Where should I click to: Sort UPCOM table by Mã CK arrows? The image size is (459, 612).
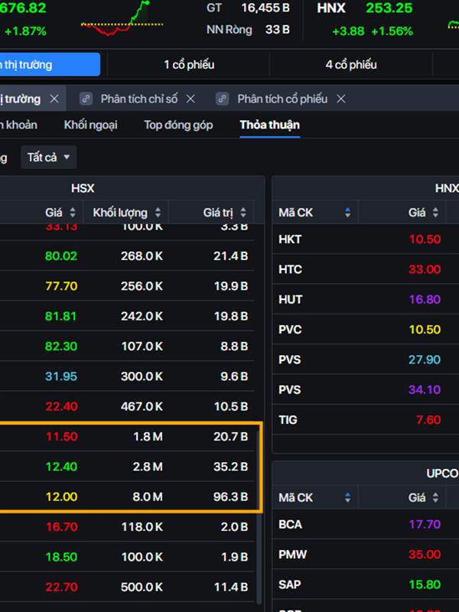[347, 498]
